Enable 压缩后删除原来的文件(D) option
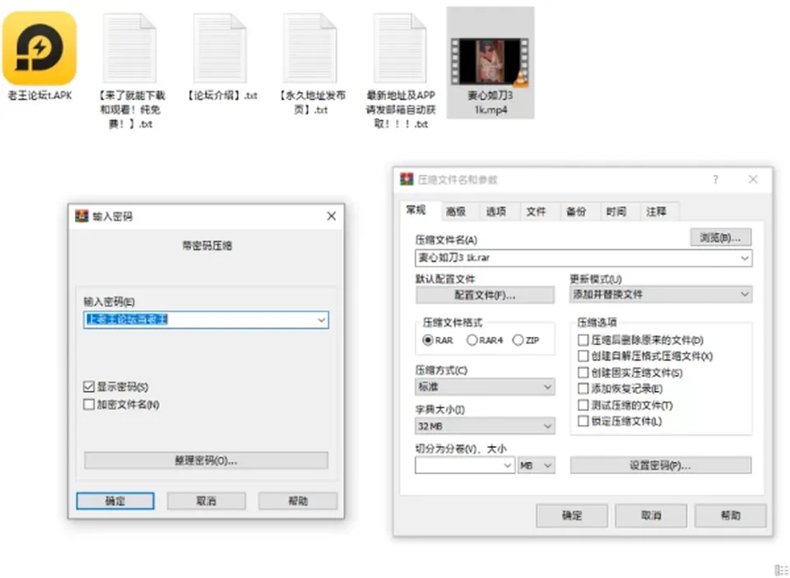790x578 pixels. (583, 340)
